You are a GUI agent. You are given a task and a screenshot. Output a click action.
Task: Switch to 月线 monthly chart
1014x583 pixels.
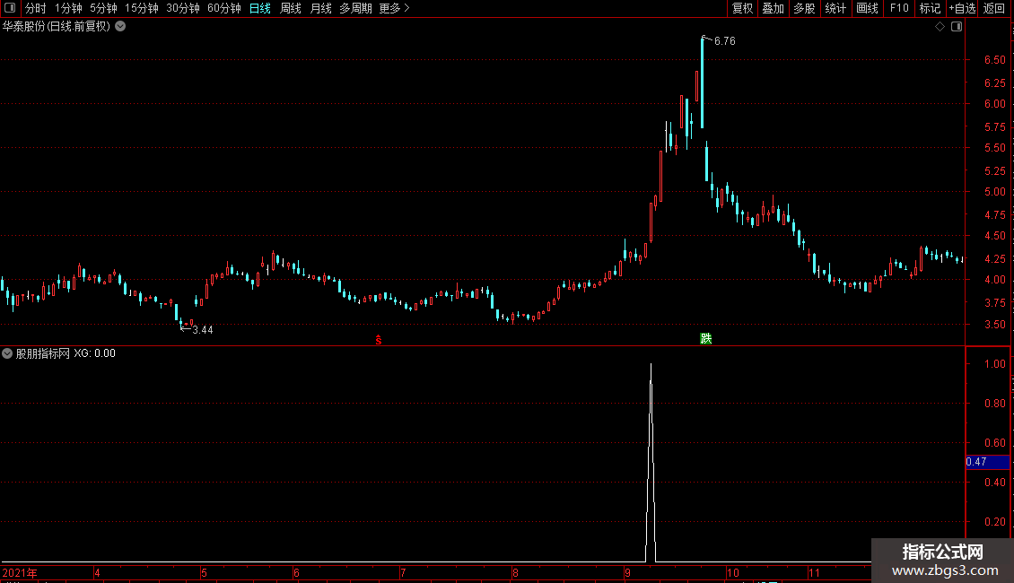(x=320, y=8)
